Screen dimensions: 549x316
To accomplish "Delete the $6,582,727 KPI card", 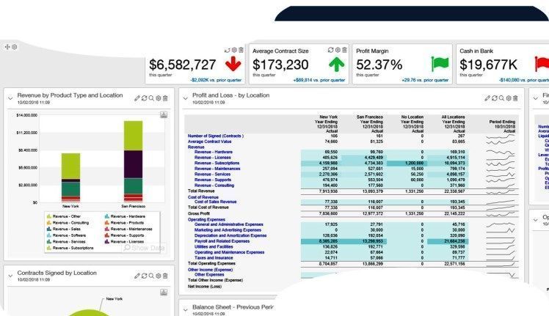I will click(241, 50).
